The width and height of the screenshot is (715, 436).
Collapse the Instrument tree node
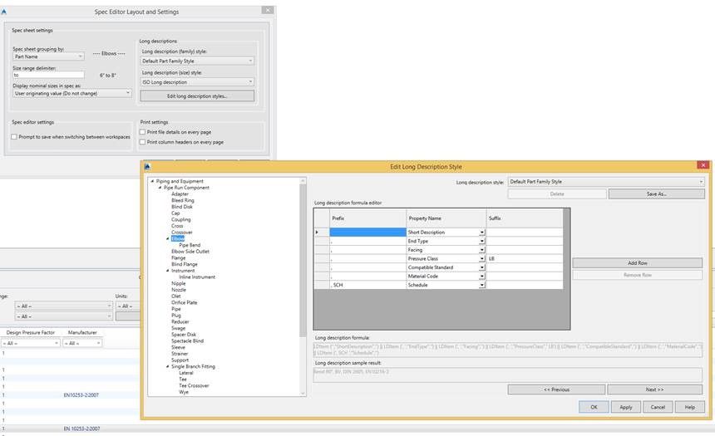click(x=168, y=271)
